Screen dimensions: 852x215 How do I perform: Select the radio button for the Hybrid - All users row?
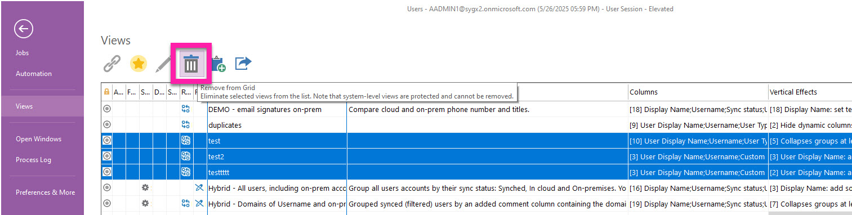pyautogui.click(x=106, y=187)
